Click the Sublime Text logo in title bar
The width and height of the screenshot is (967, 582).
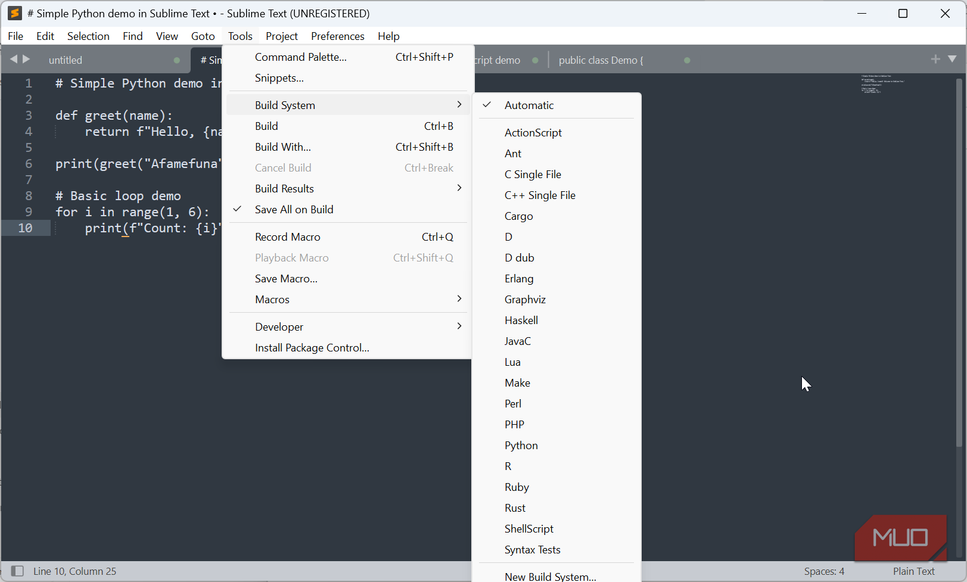tap(15, 13)
